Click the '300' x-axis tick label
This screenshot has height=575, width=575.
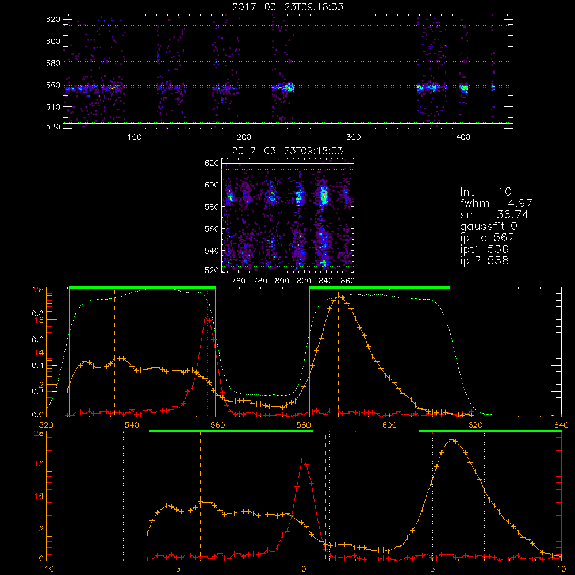click(x=354, y=137)
